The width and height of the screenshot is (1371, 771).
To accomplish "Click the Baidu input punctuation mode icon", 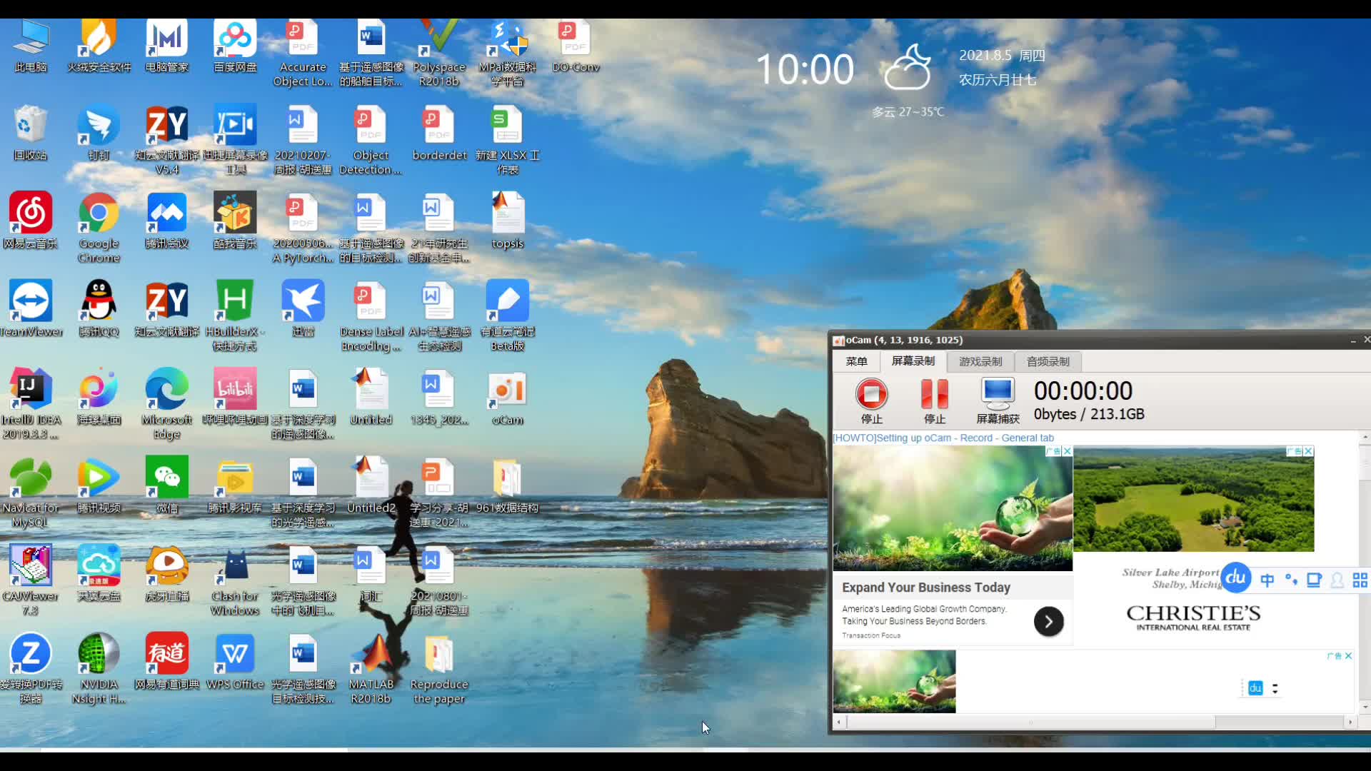I will click(x=1290, y=580).
